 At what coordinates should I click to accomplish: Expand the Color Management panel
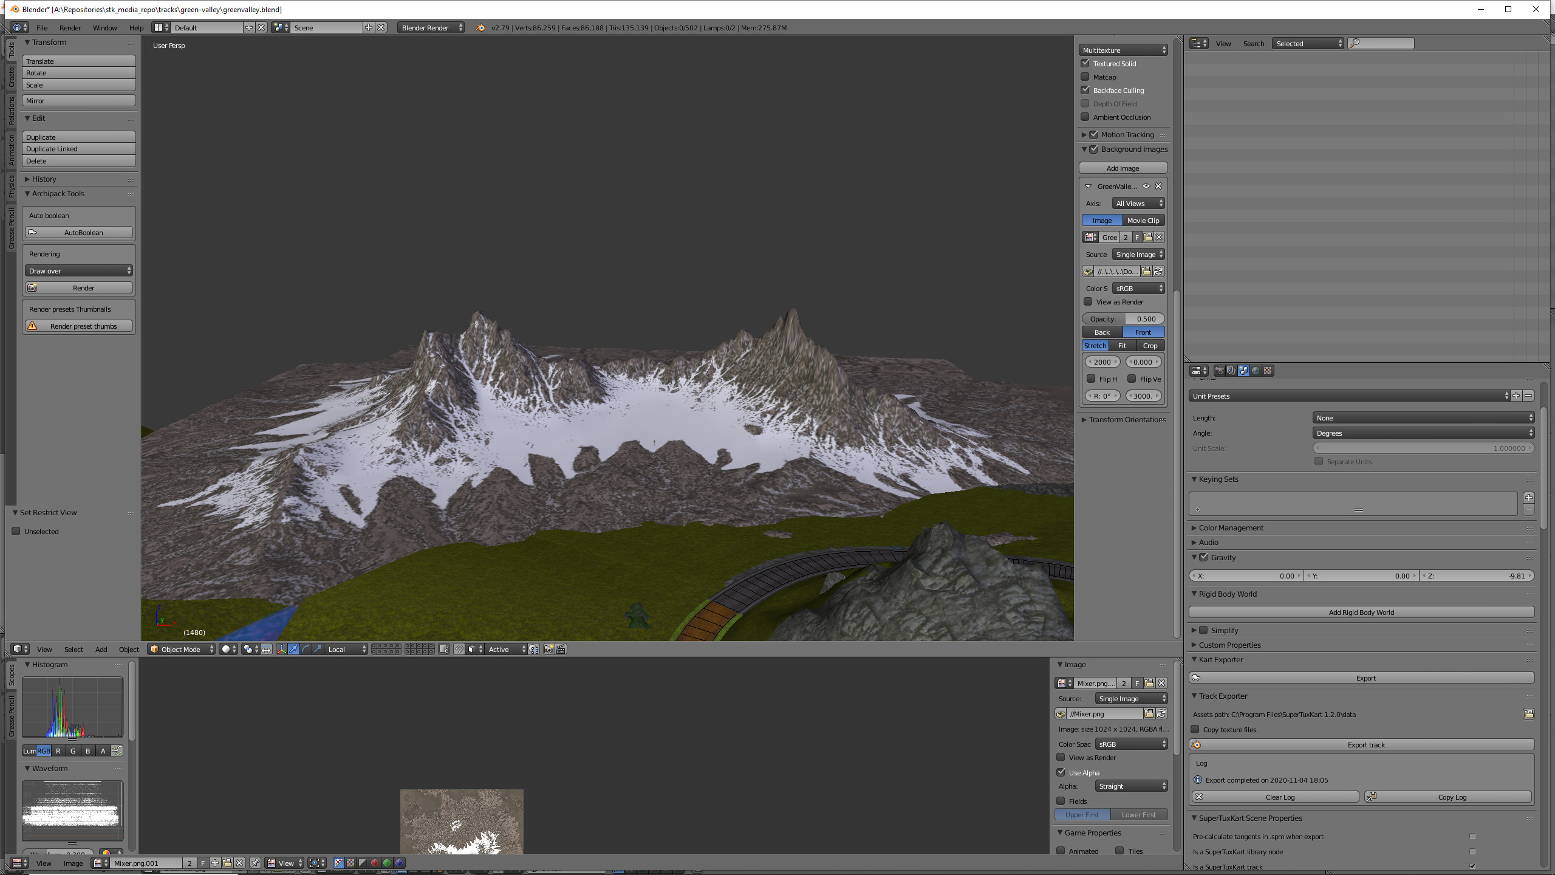(x=1231, y=527)
